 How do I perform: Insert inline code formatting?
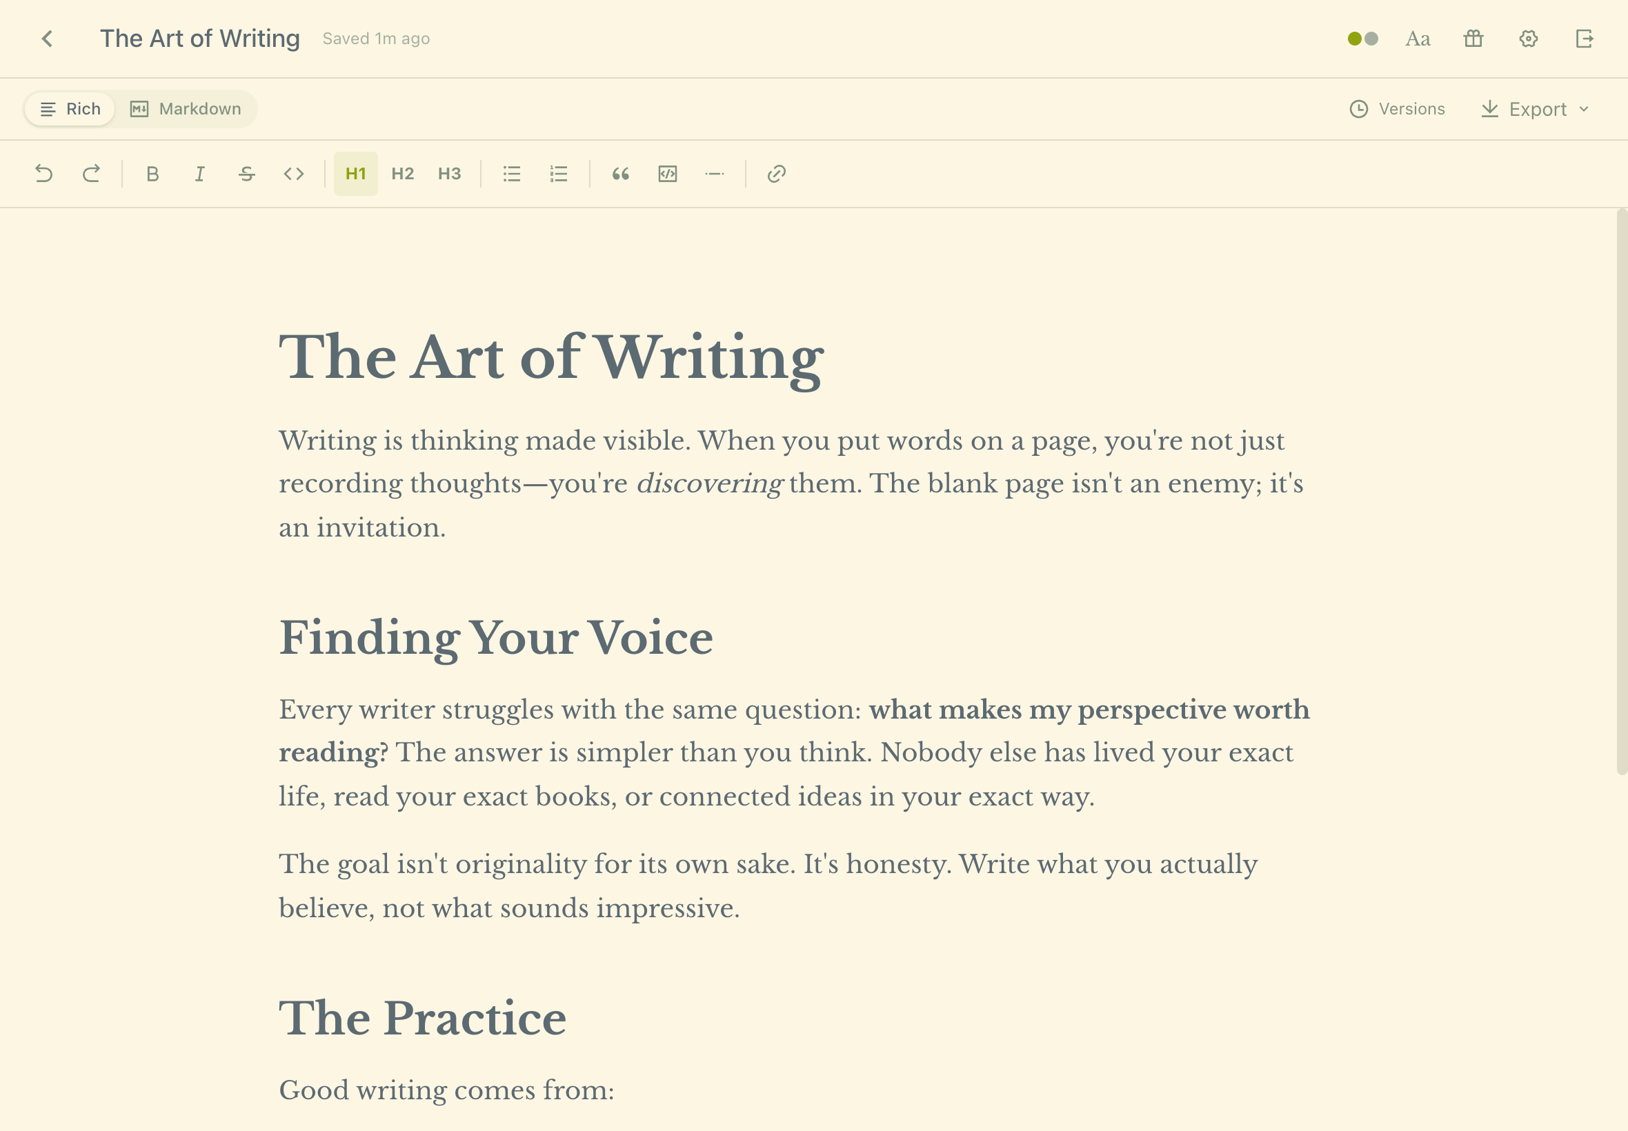tap(294, 174)
